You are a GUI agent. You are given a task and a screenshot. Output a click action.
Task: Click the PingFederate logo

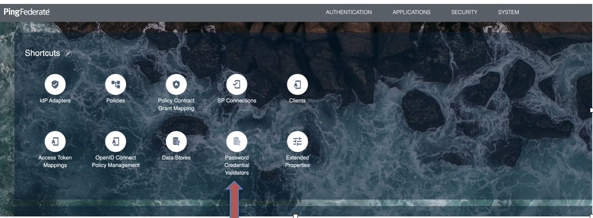27,12
